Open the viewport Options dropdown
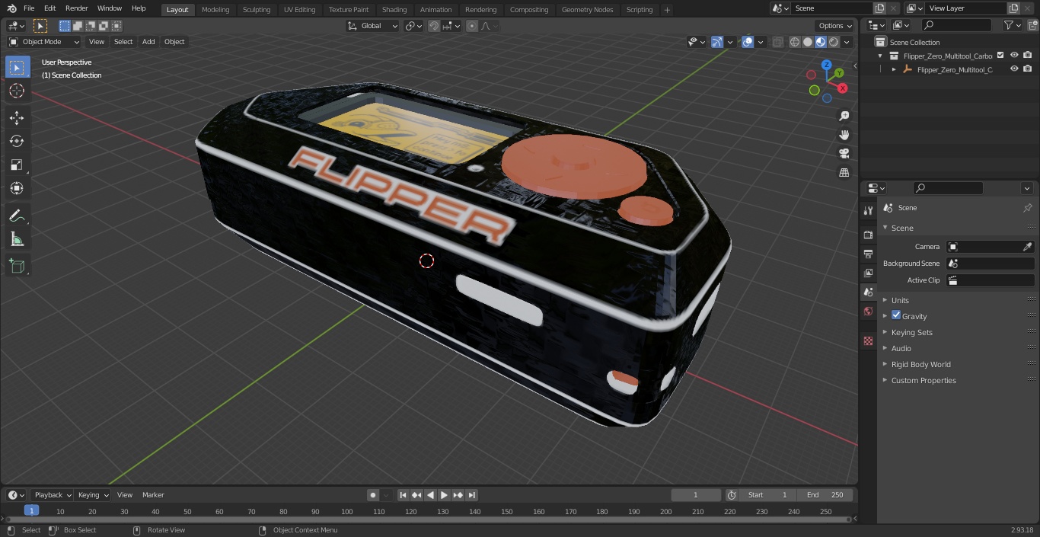The width and height of the screenshot is (1040, 537). tap(835, 26)
